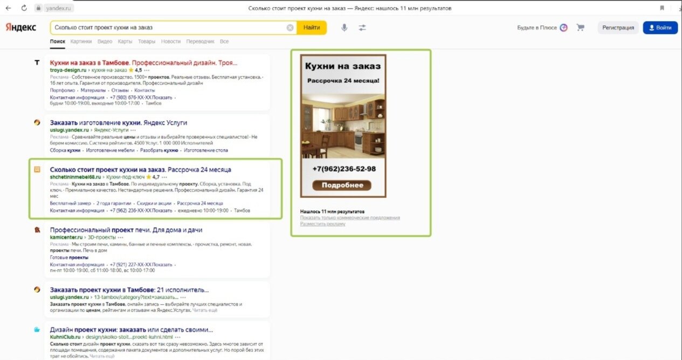Click the troya-design.ru favicon T
The width and height of the screenshot is (682, 360).
[x=37, y=62]
